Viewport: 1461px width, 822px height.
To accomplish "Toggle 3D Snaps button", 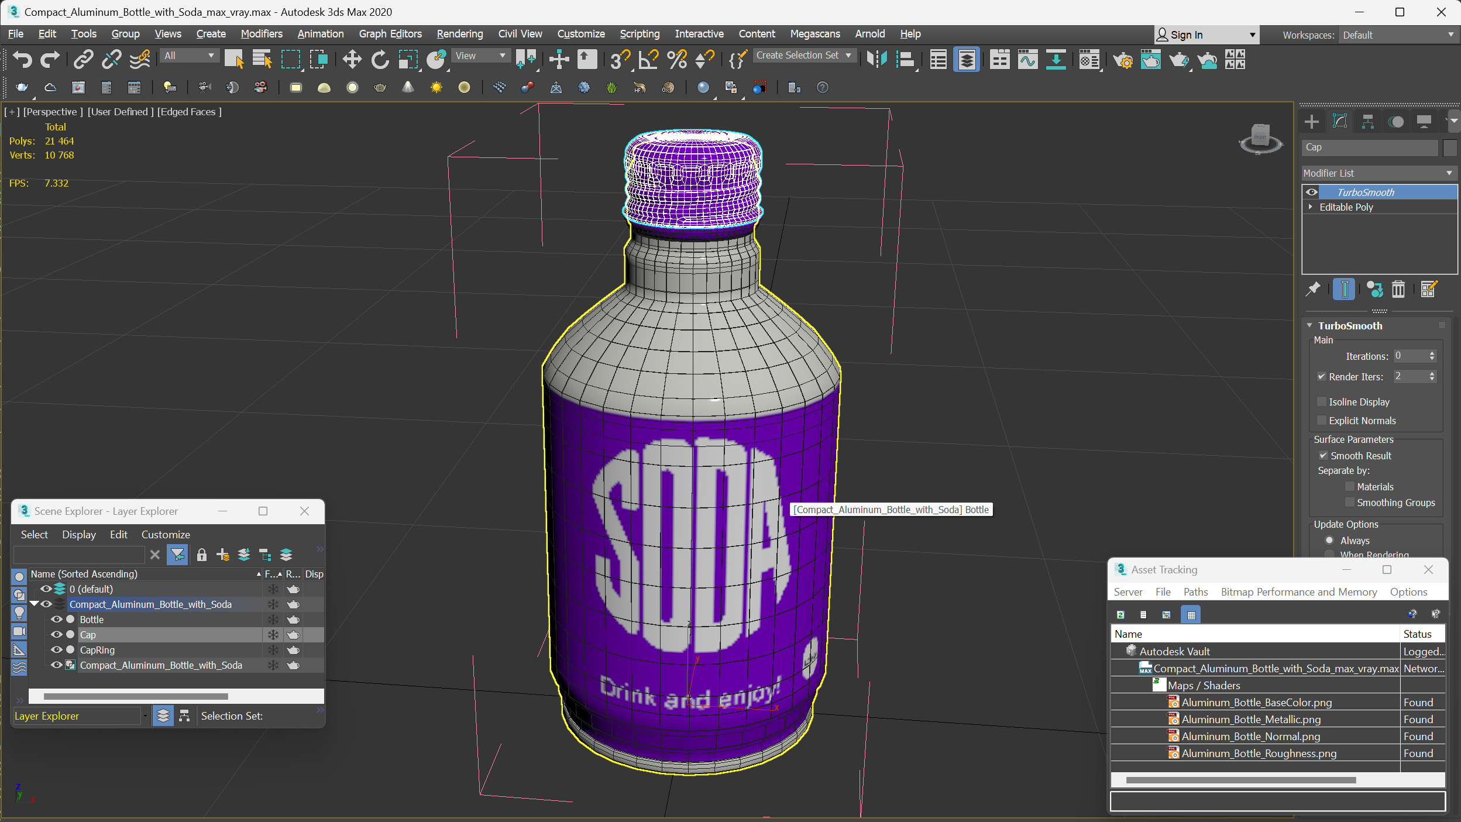I will click(x=620, y=59).
